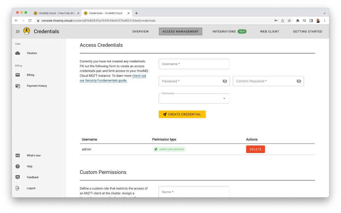Focus the Confirm Password input field
The height and width of the screenshot is (213, 341).
[268, 81]
